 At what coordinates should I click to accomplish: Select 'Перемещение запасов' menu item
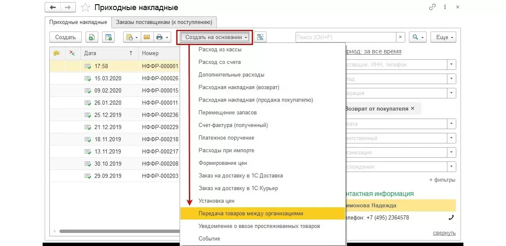coord(263,113)
